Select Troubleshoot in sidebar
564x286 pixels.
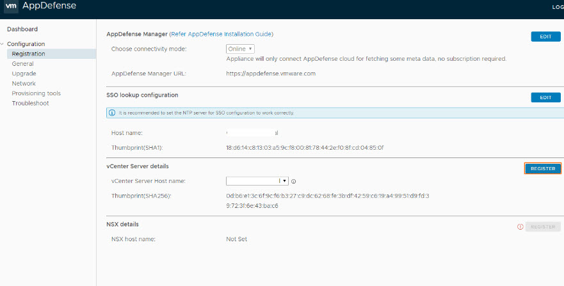coord(30,103)
